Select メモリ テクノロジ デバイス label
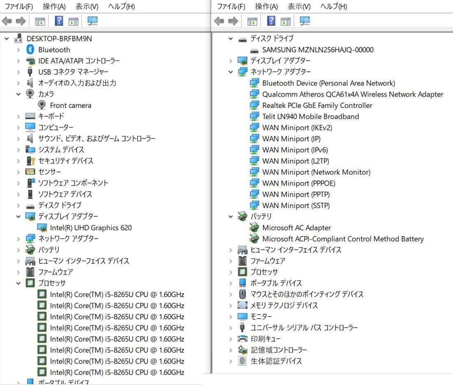 [x=284, y=305]
